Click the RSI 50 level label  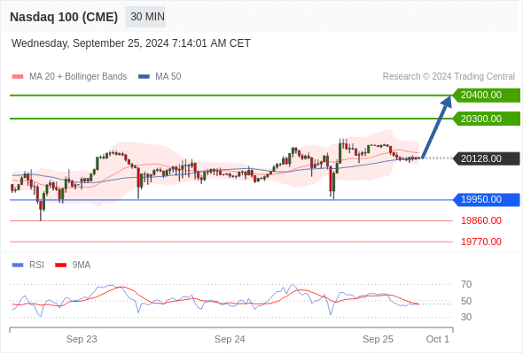click(x=466, y=301)
